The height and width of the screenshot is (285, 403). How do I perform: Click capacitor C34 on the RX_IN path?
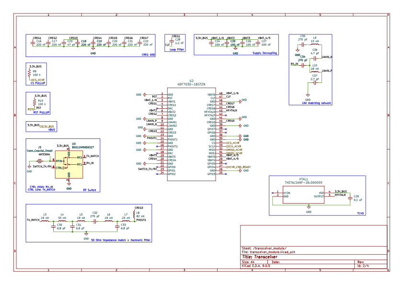point(302,65)
